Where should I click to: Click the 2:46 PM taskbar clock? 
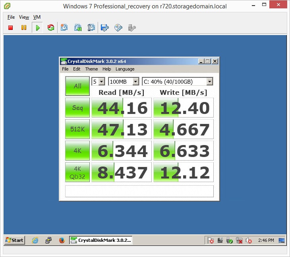(x=266, y=241)
